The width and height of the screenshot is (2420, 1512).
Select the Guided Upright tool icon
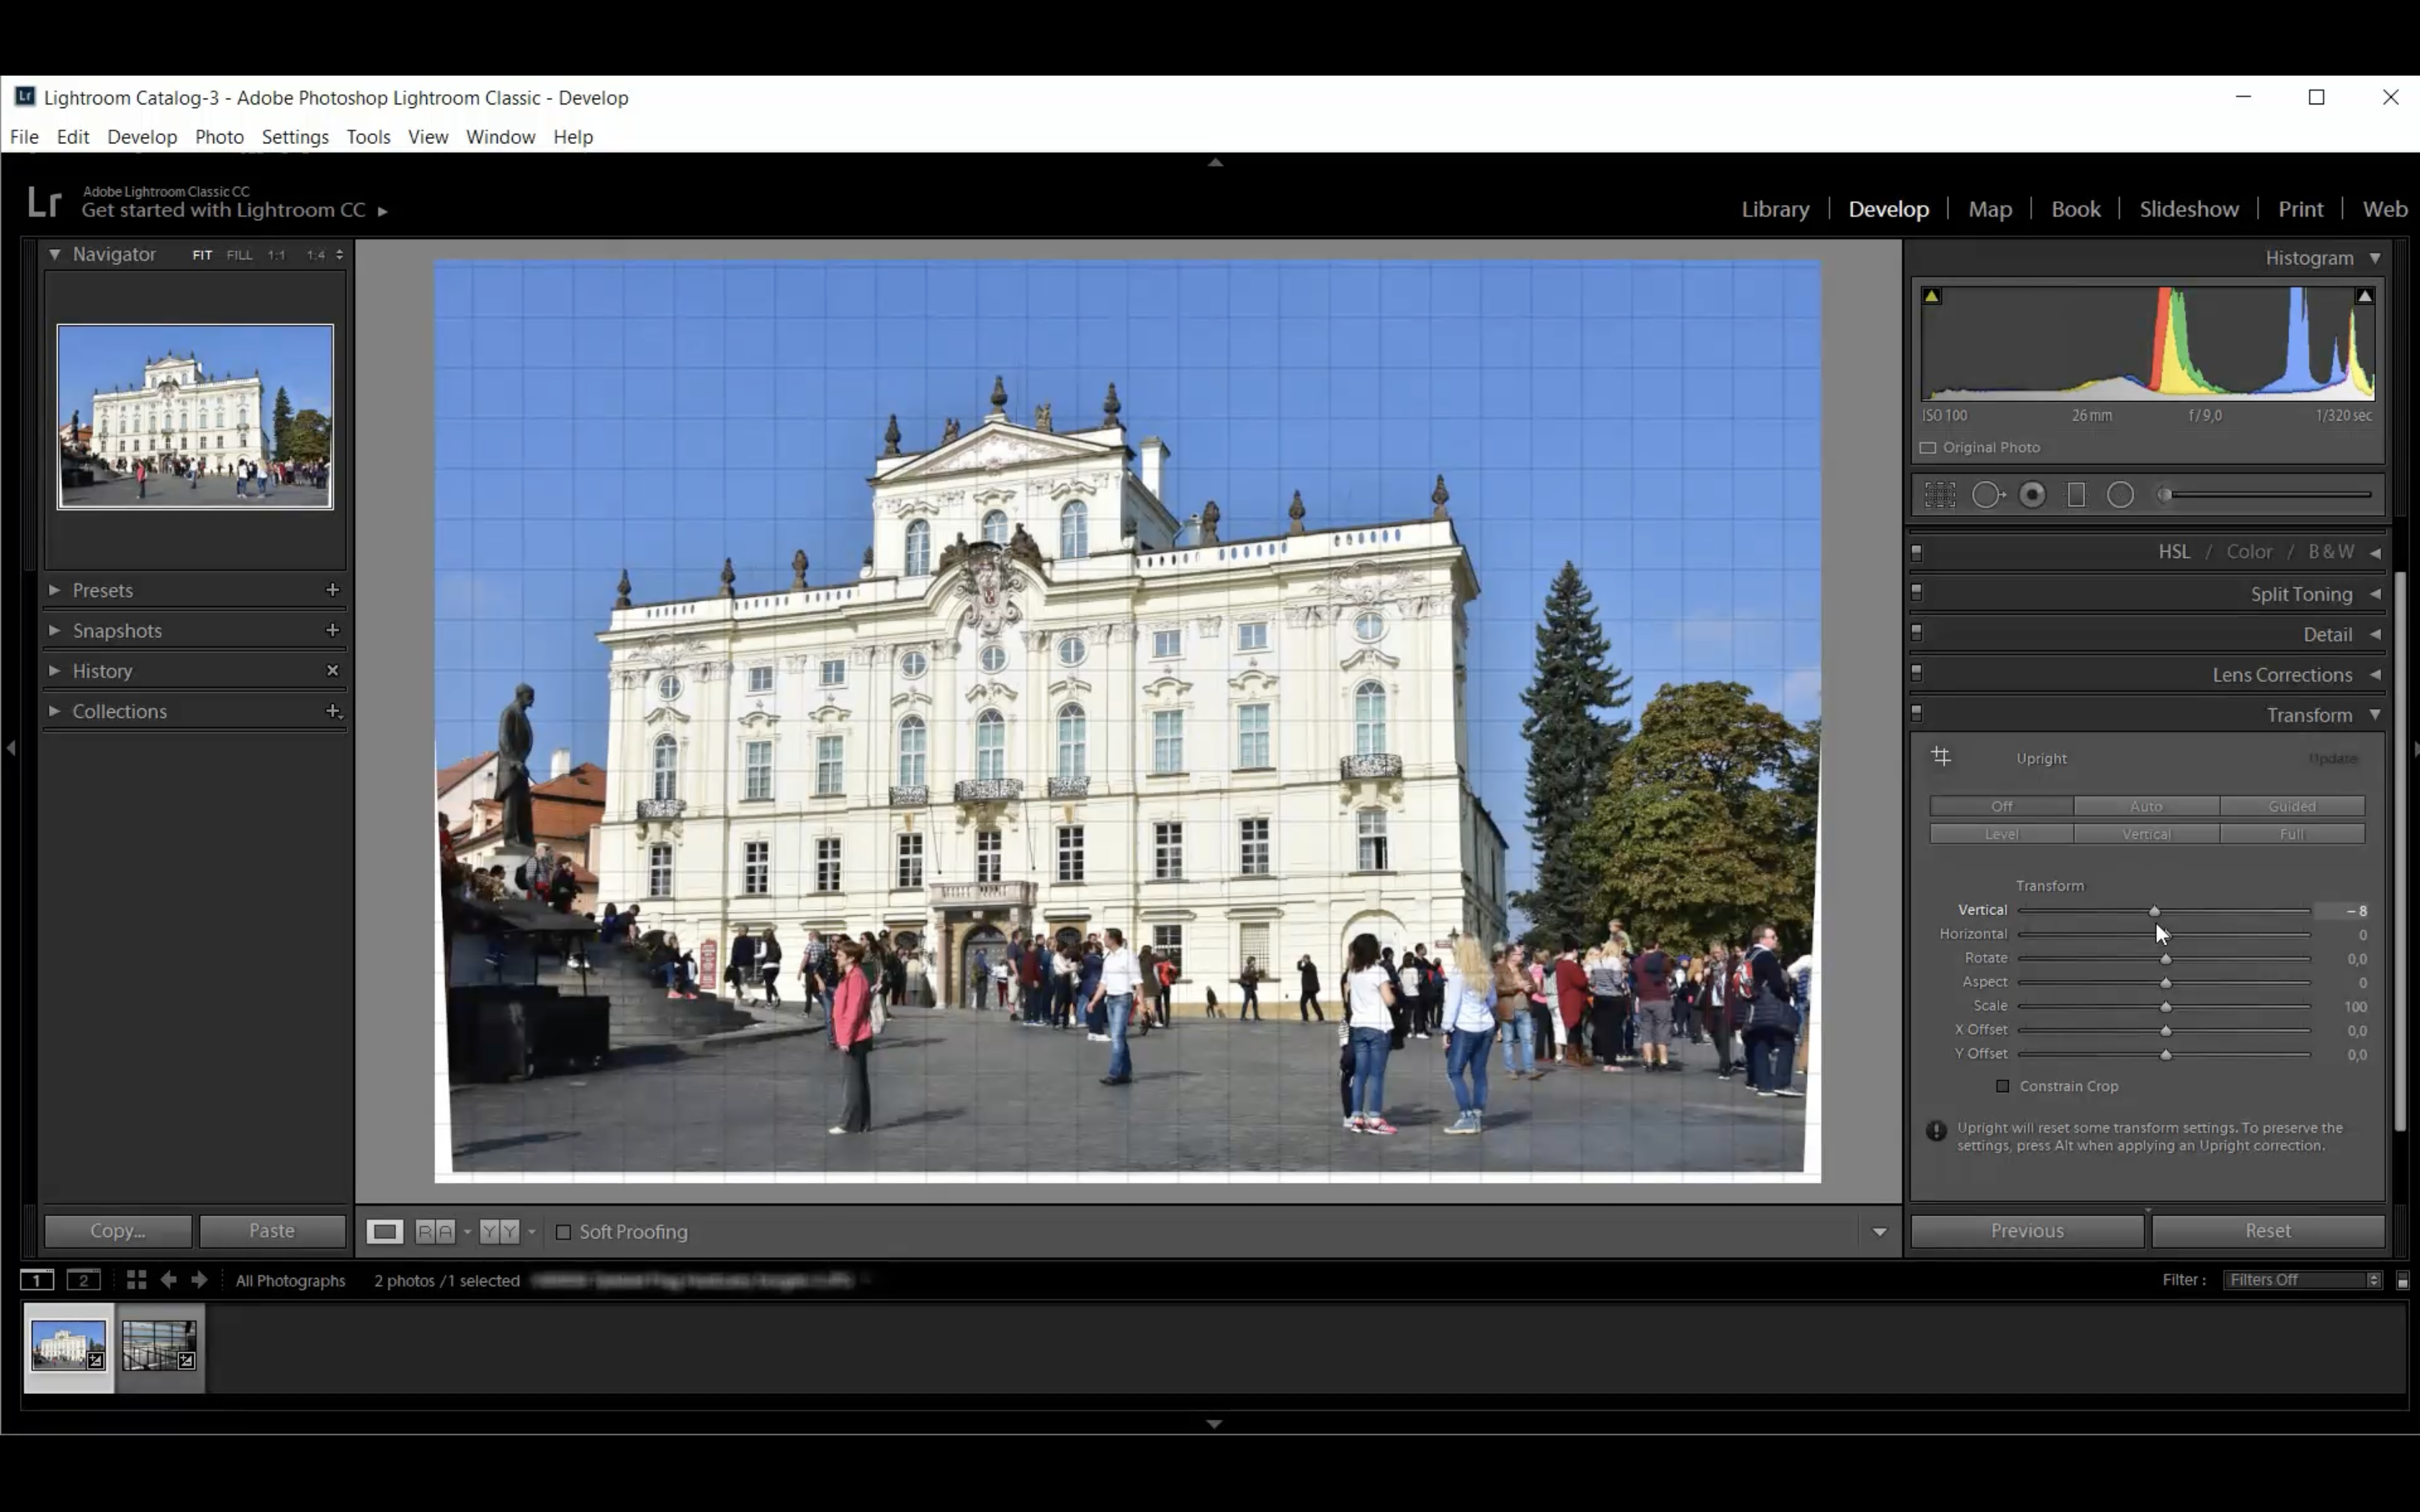(1941, 757)
